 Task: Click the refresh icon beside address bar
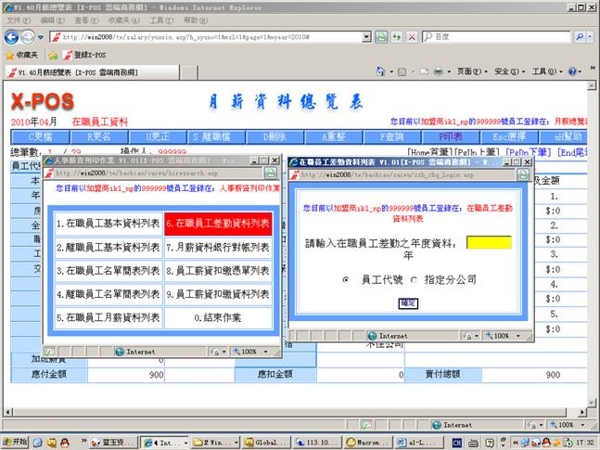[x=395, y=37]
